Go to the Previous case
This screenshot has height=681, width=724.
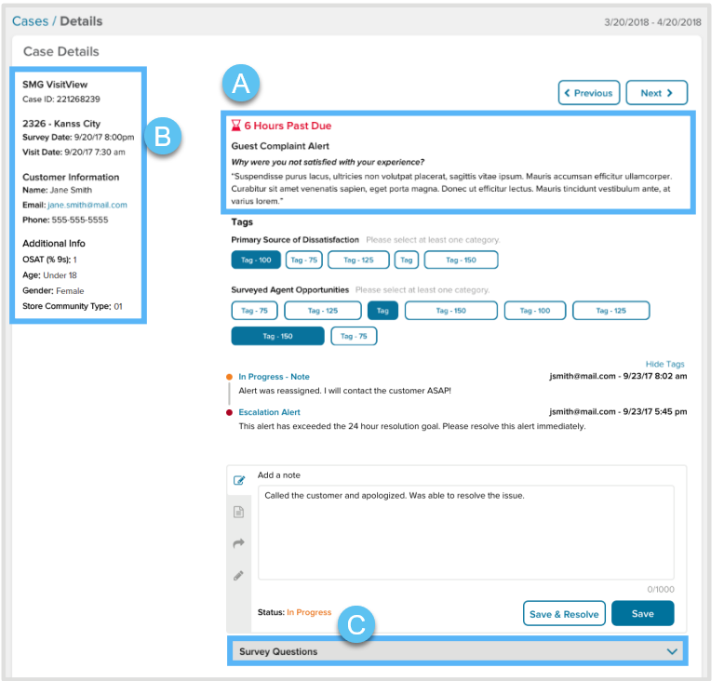point(588,93)
